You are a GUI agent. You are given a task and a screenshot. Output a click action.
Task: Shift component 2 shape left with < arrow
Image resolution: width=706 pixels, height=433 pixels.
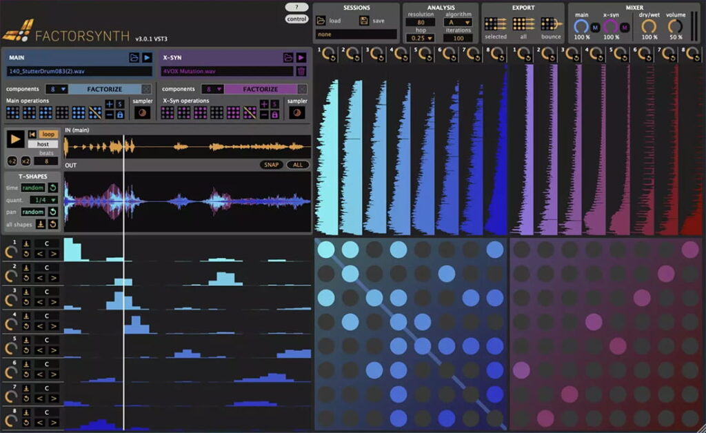point(40,278)
